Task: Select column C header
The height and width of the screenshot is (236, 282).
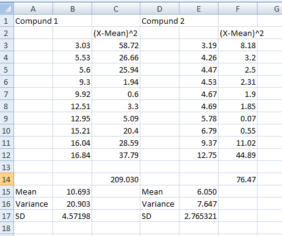Action: [x=116, y=9]
